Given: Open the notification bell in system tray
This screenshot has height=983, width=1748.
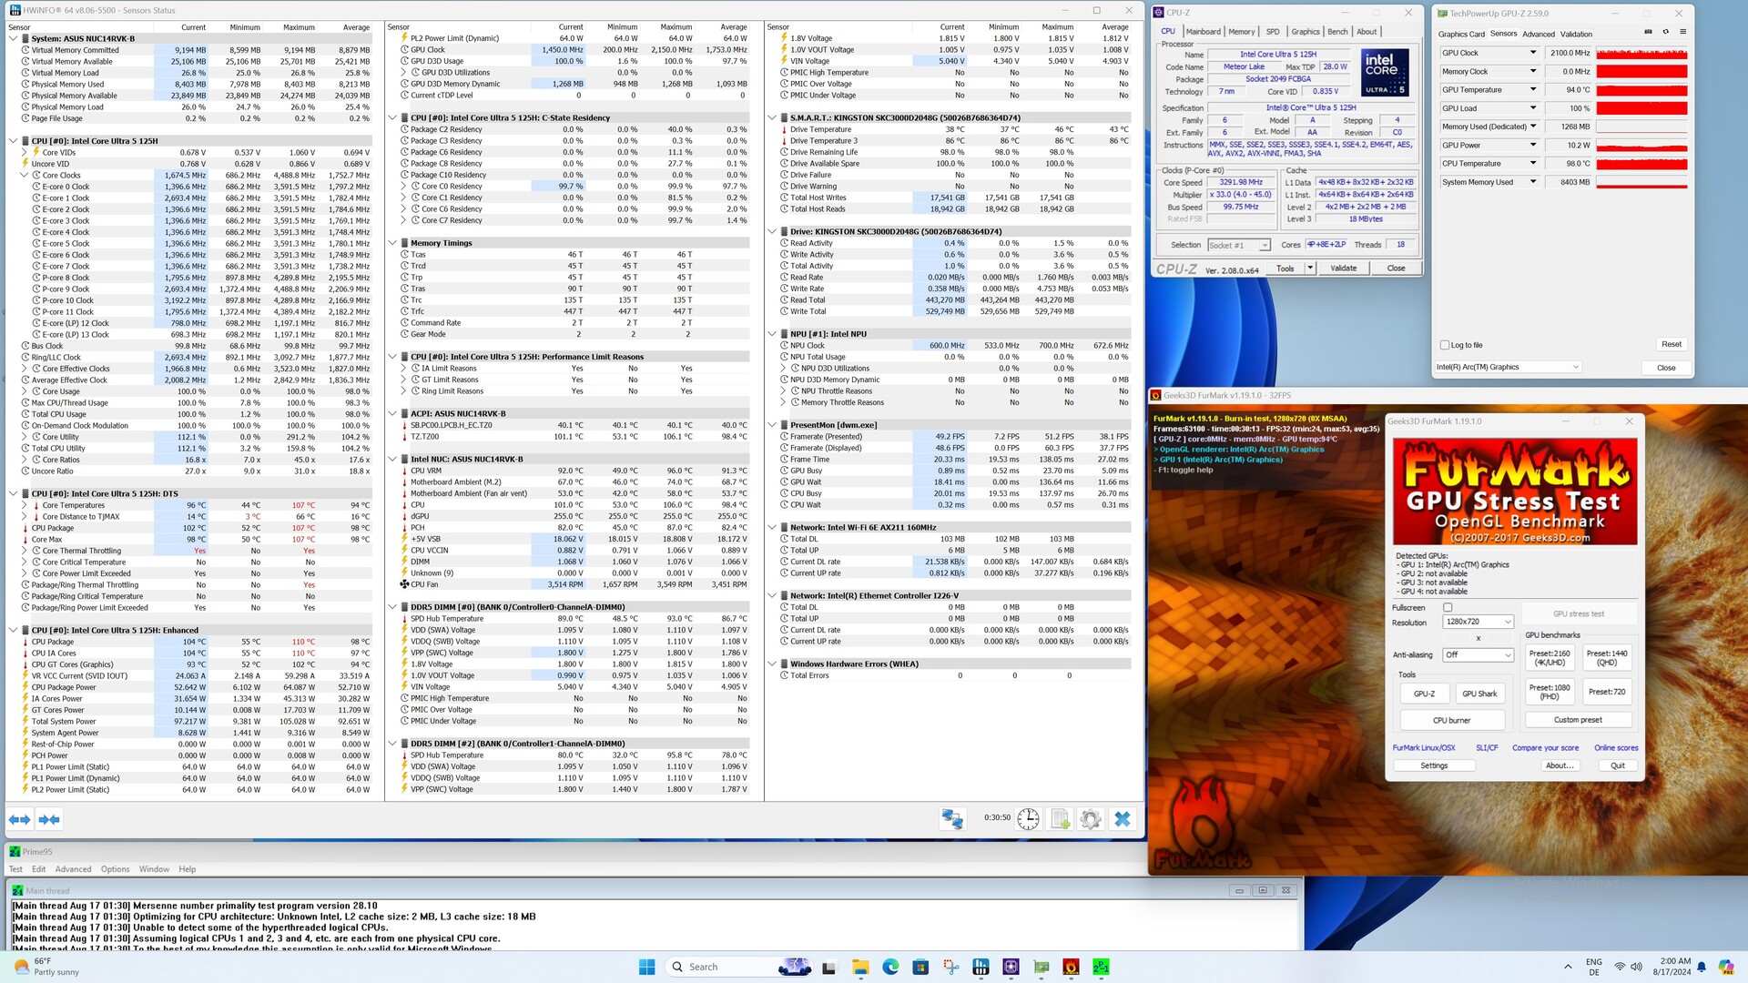Looking at the screenshot, I should (x=1702, y=967).
